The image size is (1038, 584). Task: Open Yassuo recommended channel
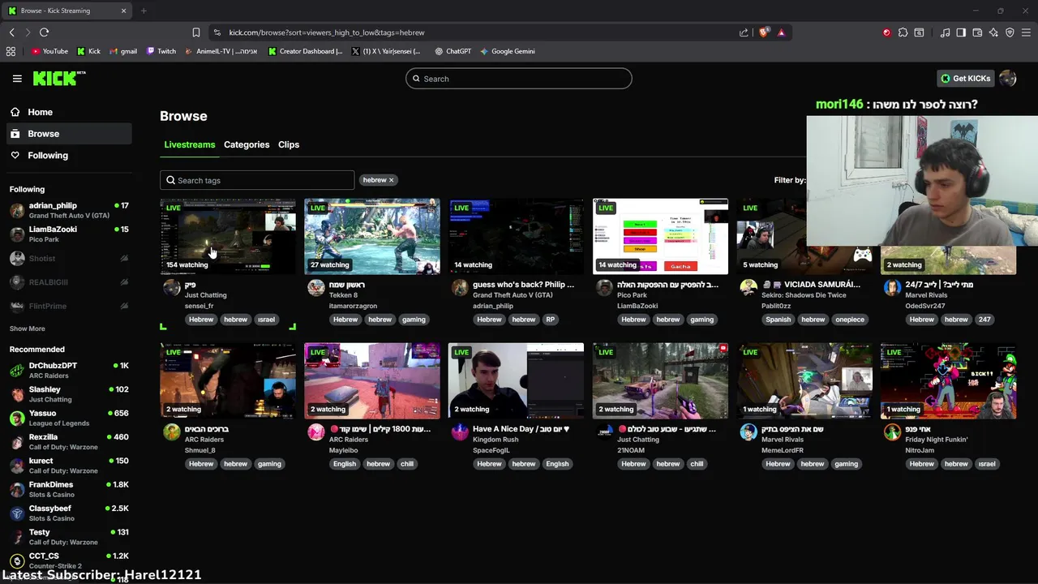pos(69,418)
